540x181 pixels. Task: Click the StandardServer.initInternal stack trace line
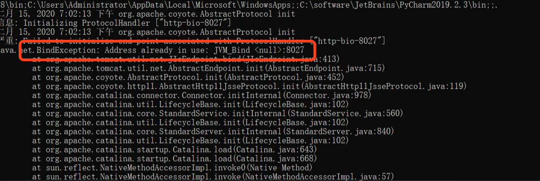(x=213, y=131)
